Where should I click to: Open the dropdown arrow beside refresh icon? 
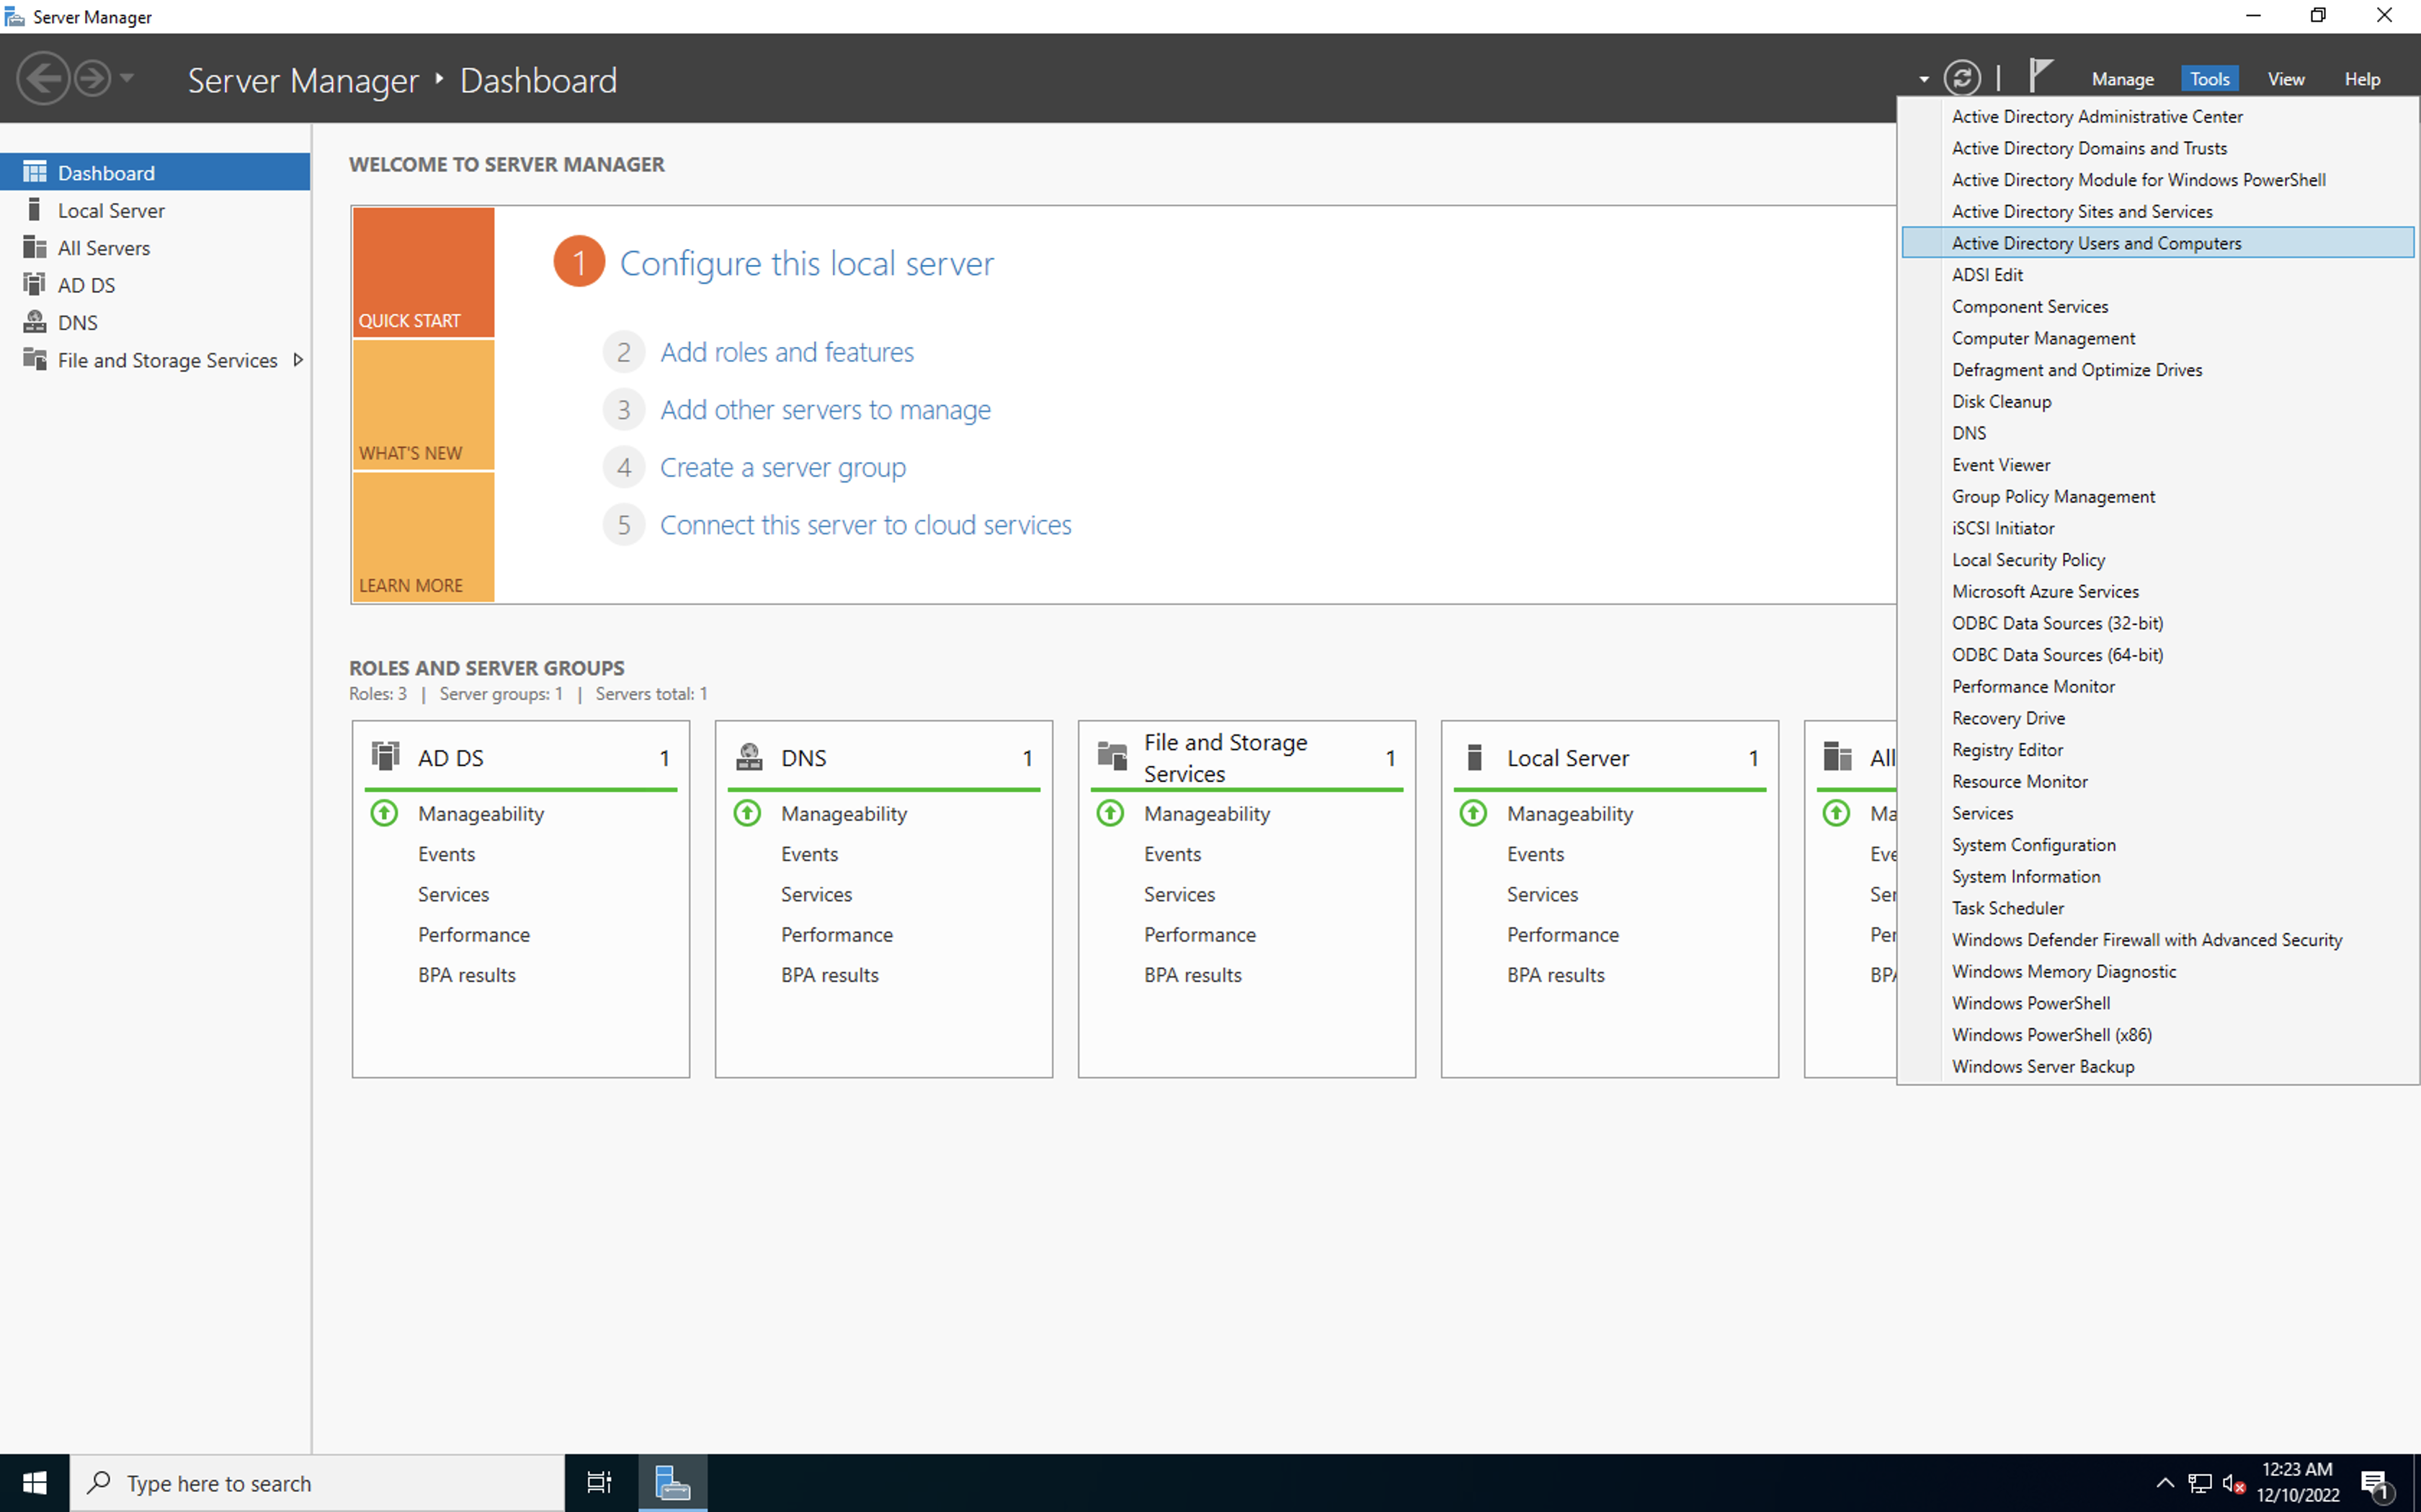click(x=1924, y=79)
